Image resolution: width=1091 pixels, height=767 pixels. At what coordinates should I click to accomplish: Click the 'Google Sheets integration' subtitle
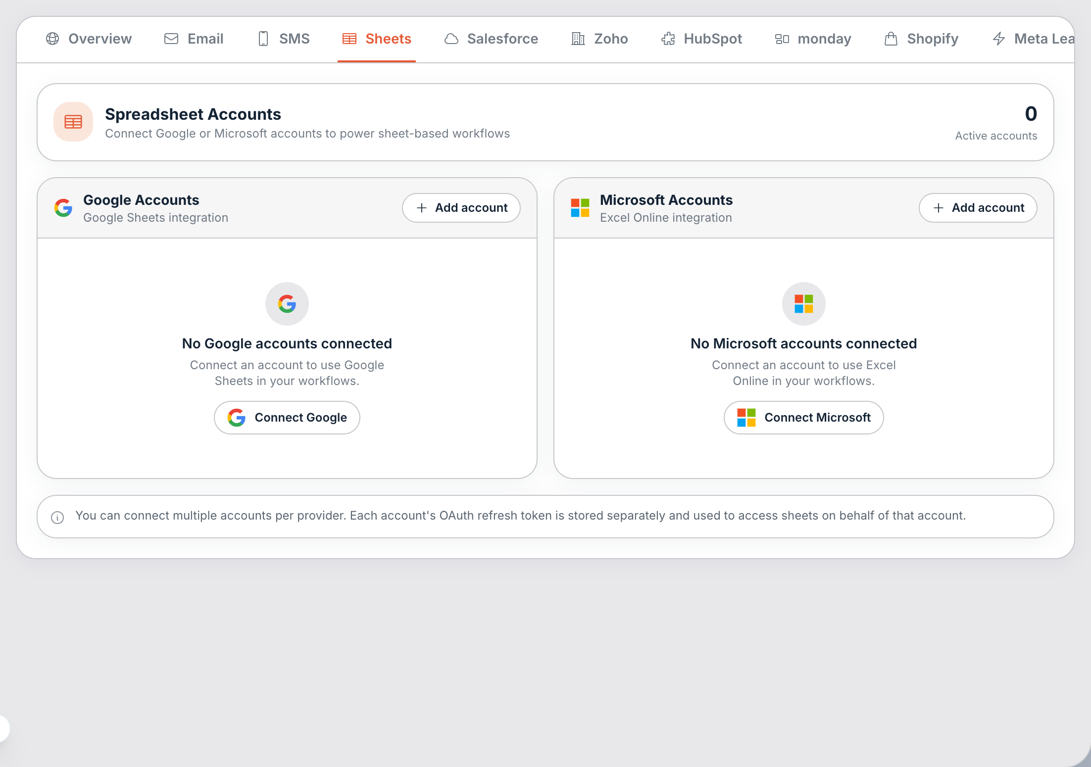click(x=156, y=218)
